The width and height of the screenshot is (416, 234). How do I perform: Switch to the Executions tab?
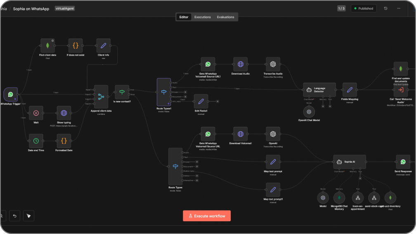[203, 17]
